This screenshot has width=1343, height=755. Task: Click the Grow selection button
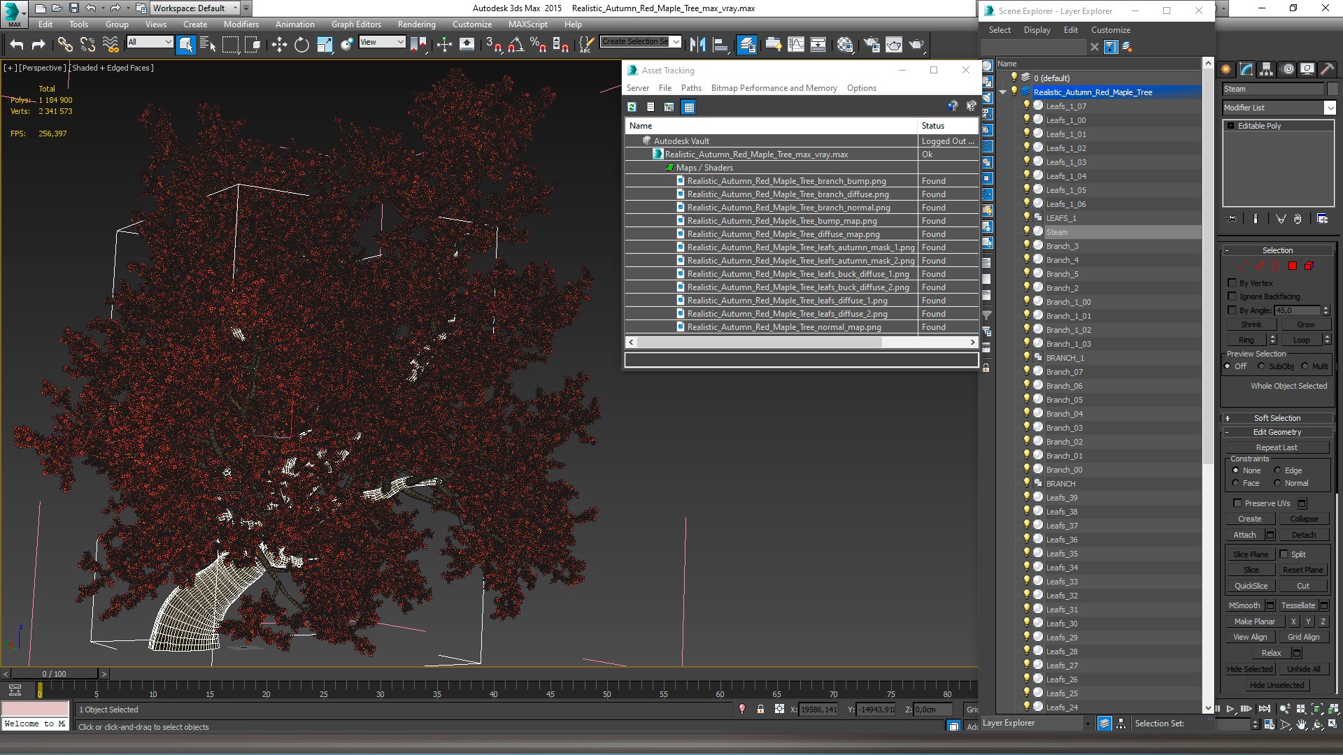[x=1305, y=324]
